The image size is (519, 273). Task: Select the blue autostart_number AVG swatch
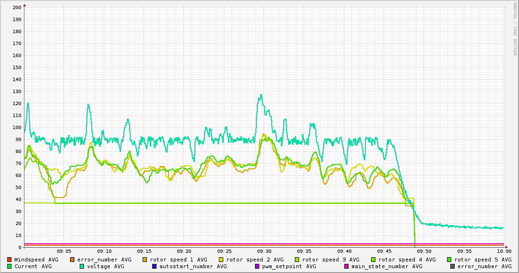click(x=155, y=266)
